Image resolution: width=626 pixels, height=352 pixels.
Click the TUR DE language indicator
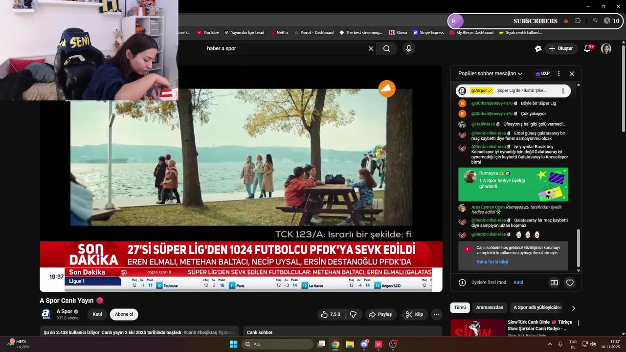[x=573, y=344]
